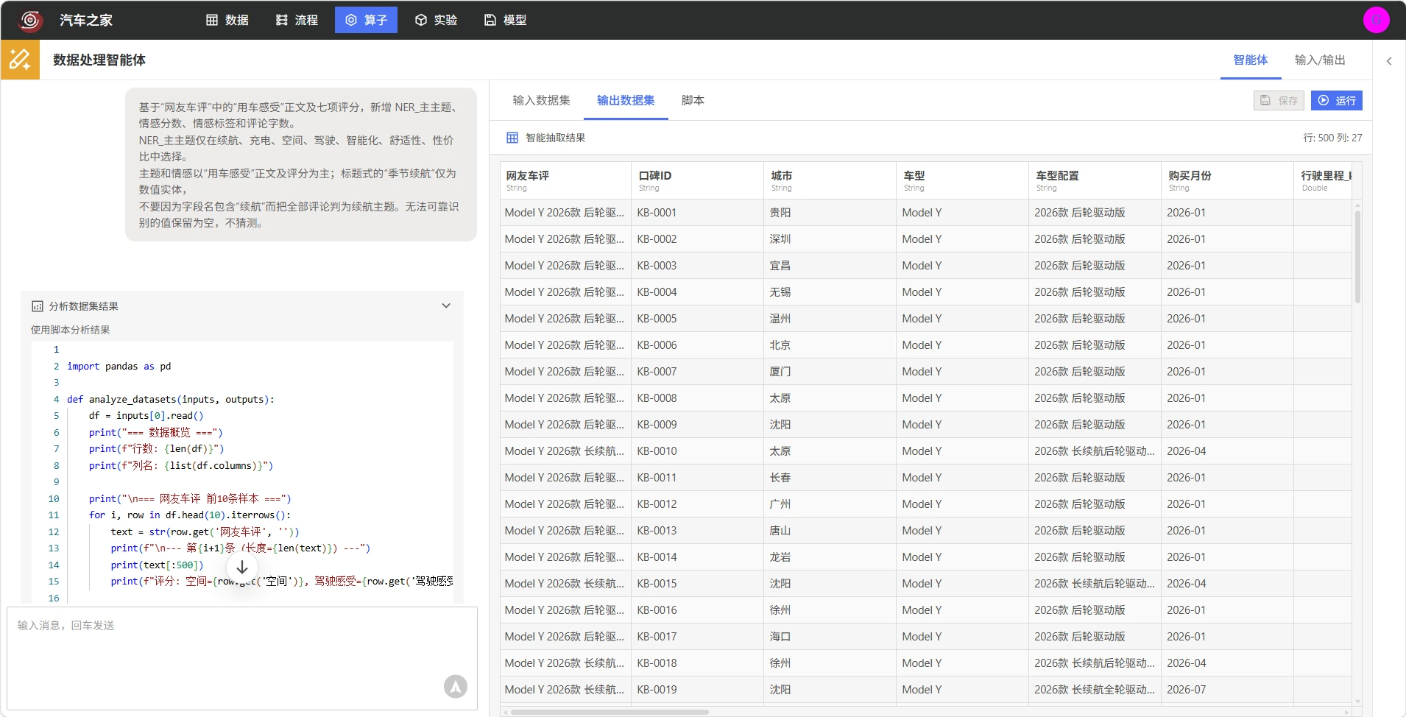Click the city cell 龙岩

point(830,557)
